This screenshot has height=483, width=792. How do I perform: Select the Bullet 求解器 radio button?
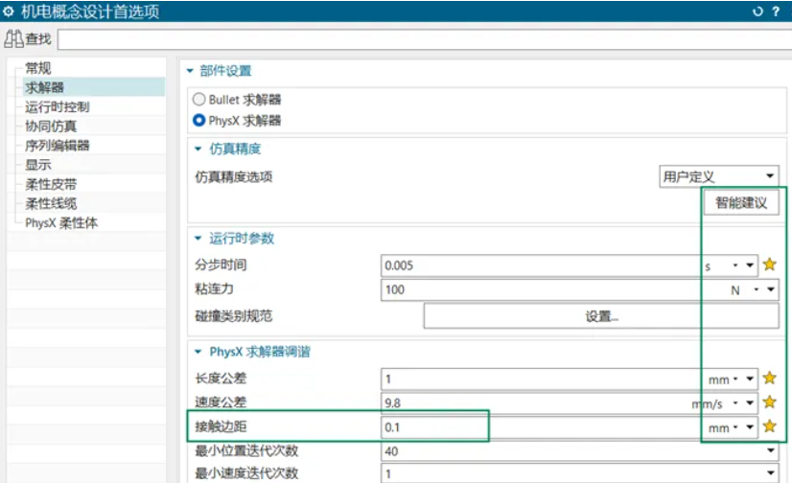199,100
